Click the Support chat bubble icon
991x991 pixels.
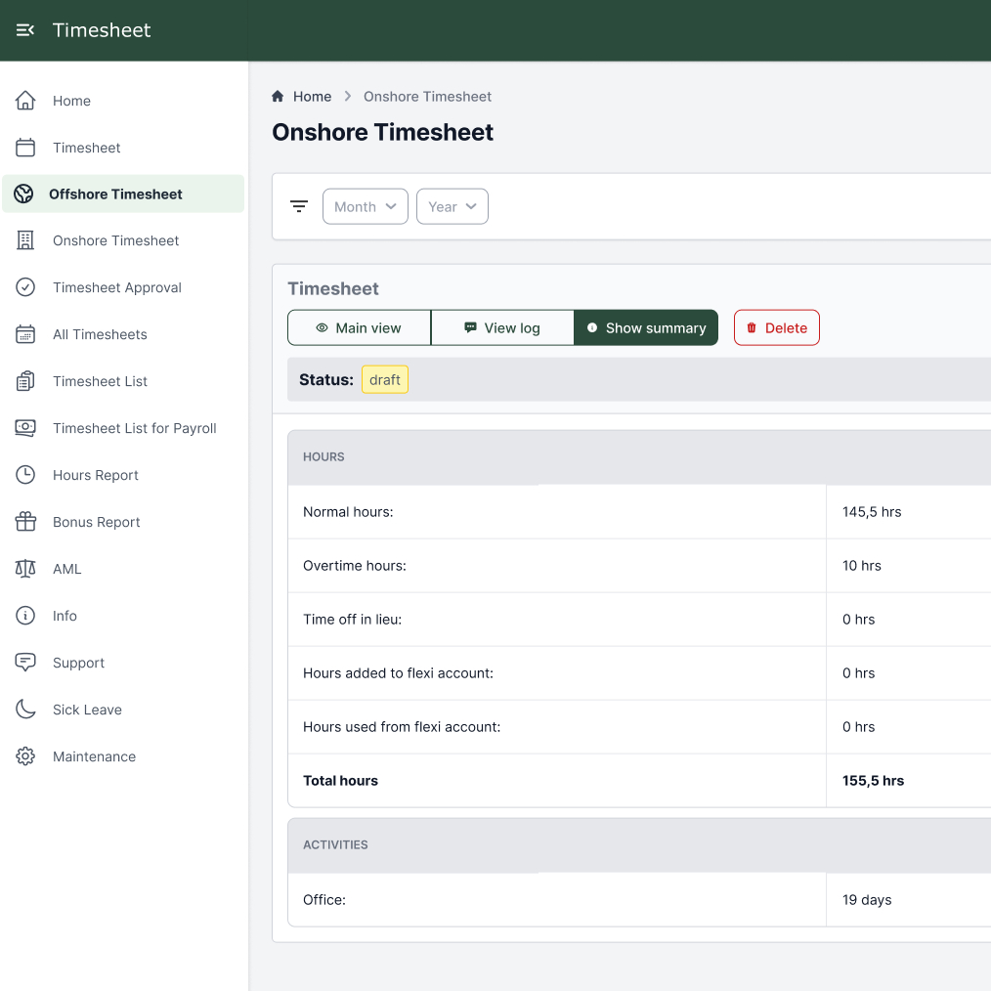pyautogui.click(x=25, y=663)
